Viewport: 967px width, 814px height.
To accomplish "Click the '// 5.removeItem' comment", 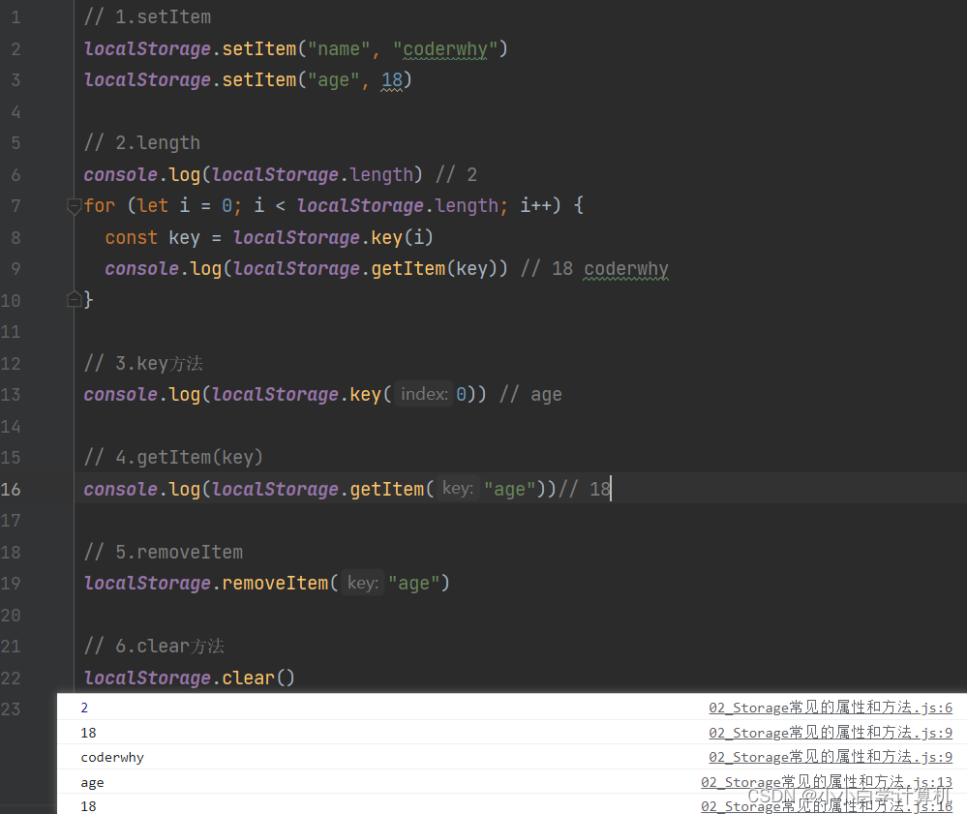I will [164, 552].
